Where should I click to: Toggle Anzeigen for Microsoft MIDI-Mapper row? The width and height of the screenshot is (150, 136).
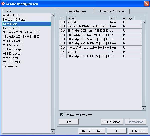coord(132,26)
